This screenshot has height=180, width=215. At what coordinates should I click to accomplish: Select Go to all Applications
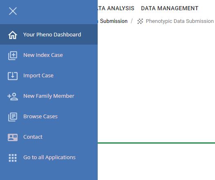click(49, 157)
